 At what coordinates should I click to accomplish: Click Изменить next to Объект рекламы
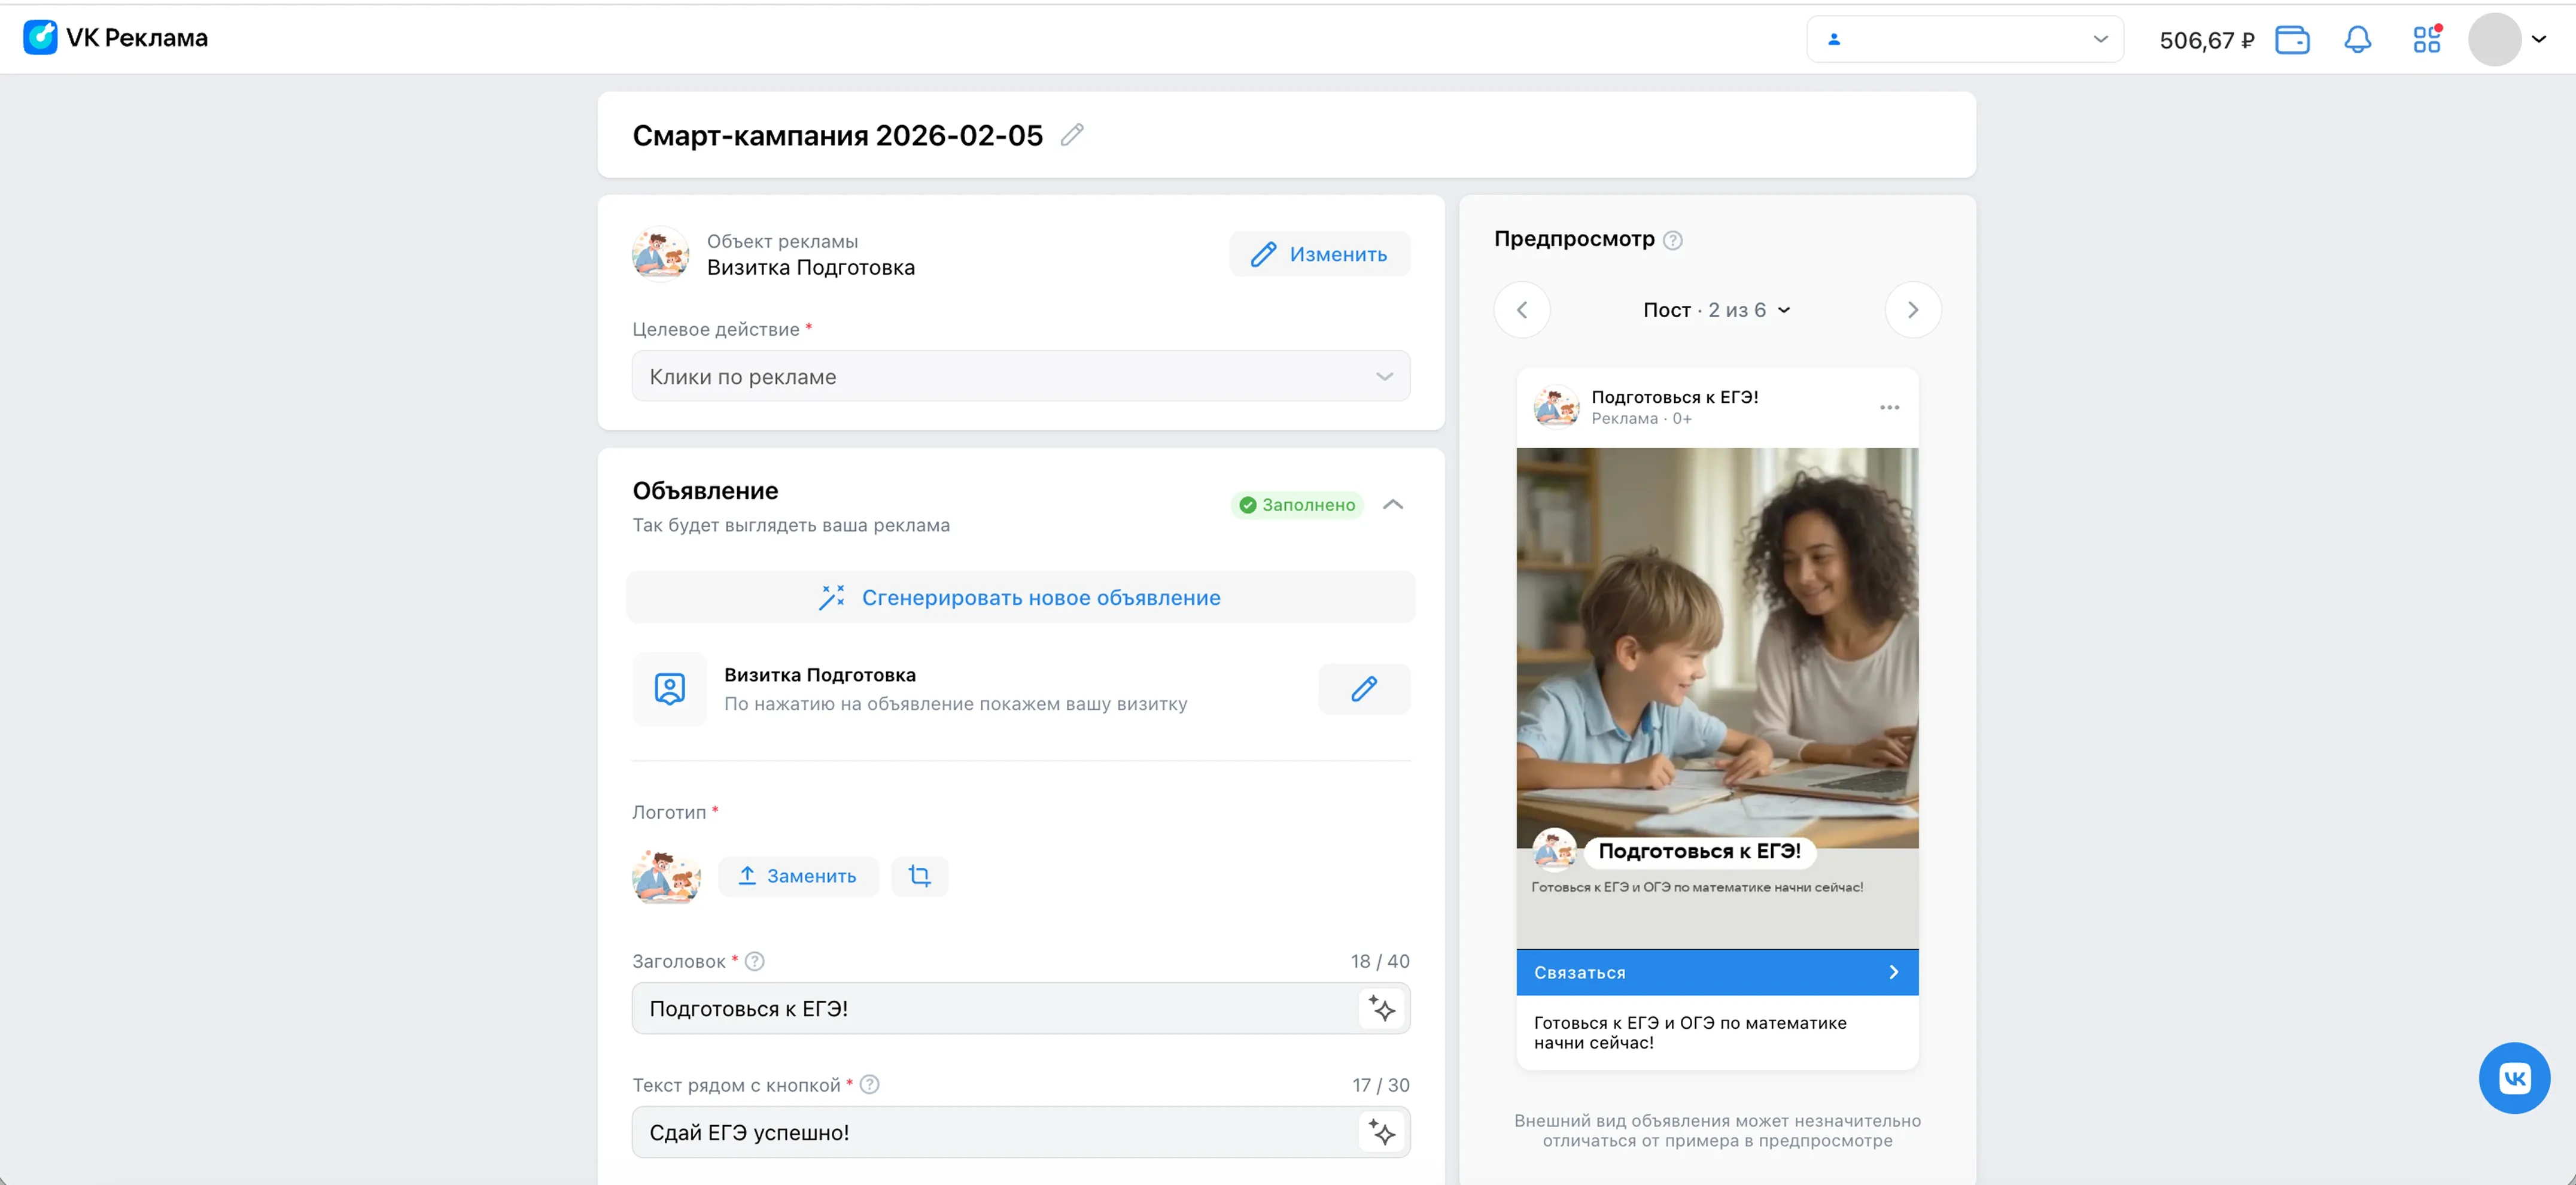coord(1320,253)
